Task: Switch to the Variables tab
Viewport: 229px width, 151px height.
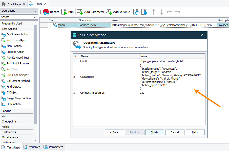Action: pos(32,147)
